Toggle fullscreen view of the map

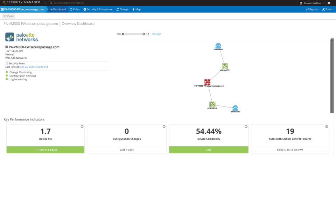tap(147, 34)
